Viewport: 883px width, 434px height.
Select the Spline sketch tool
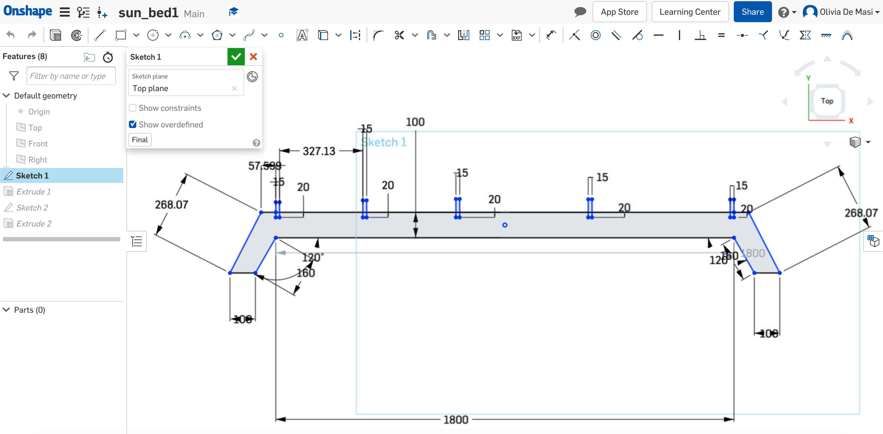pos(249,35)
